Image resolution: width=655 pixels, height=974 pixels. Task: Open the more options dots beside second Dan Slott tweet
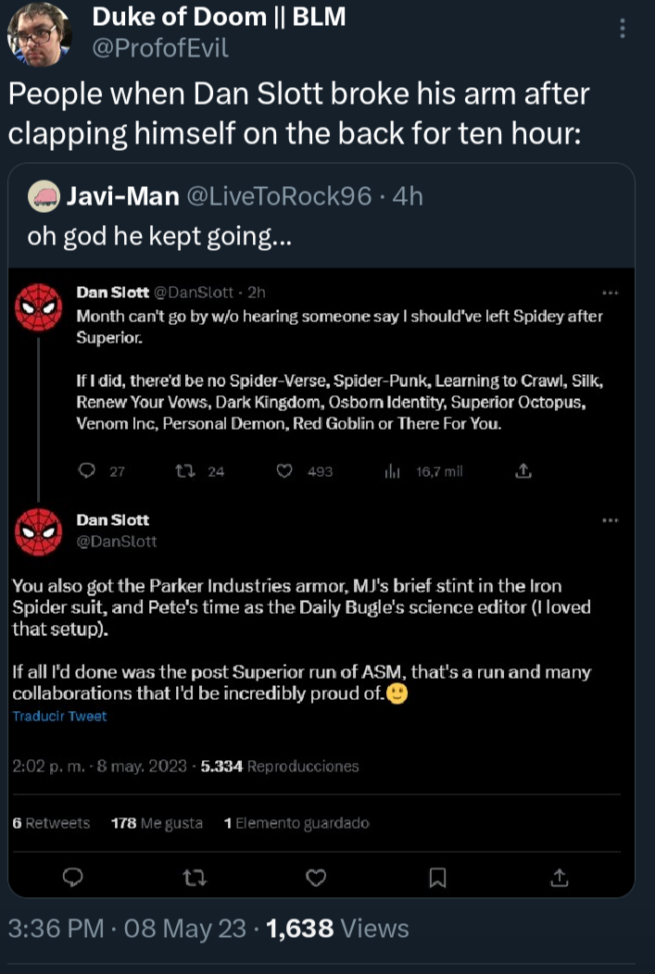[610, 520]
